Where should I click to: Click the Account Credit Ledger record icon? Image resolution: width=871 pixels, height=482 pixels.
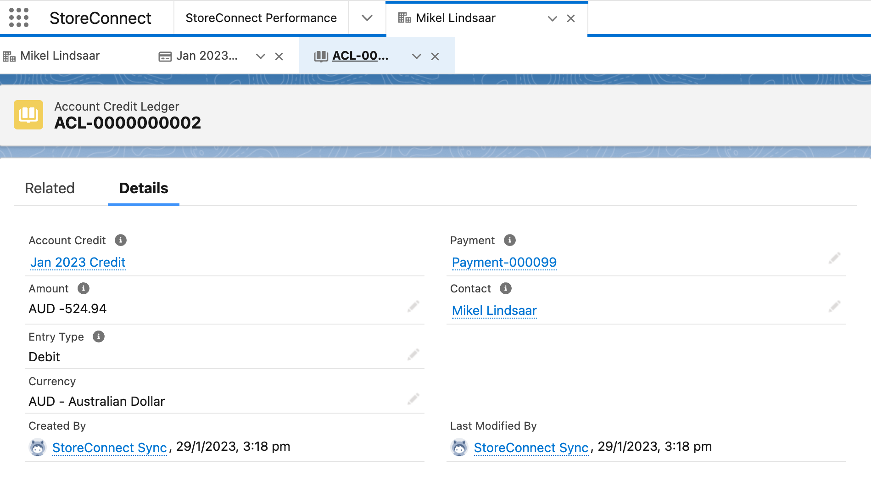pos(28,114)
